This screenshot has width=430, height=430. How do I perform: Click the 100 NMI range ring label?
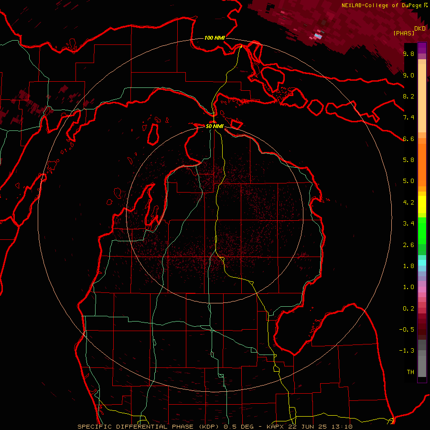coord(215,38)
